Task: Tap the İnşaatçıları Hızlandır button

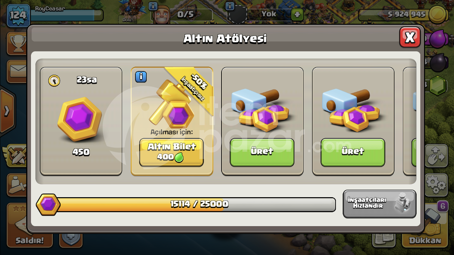Action: click(379, 204)
